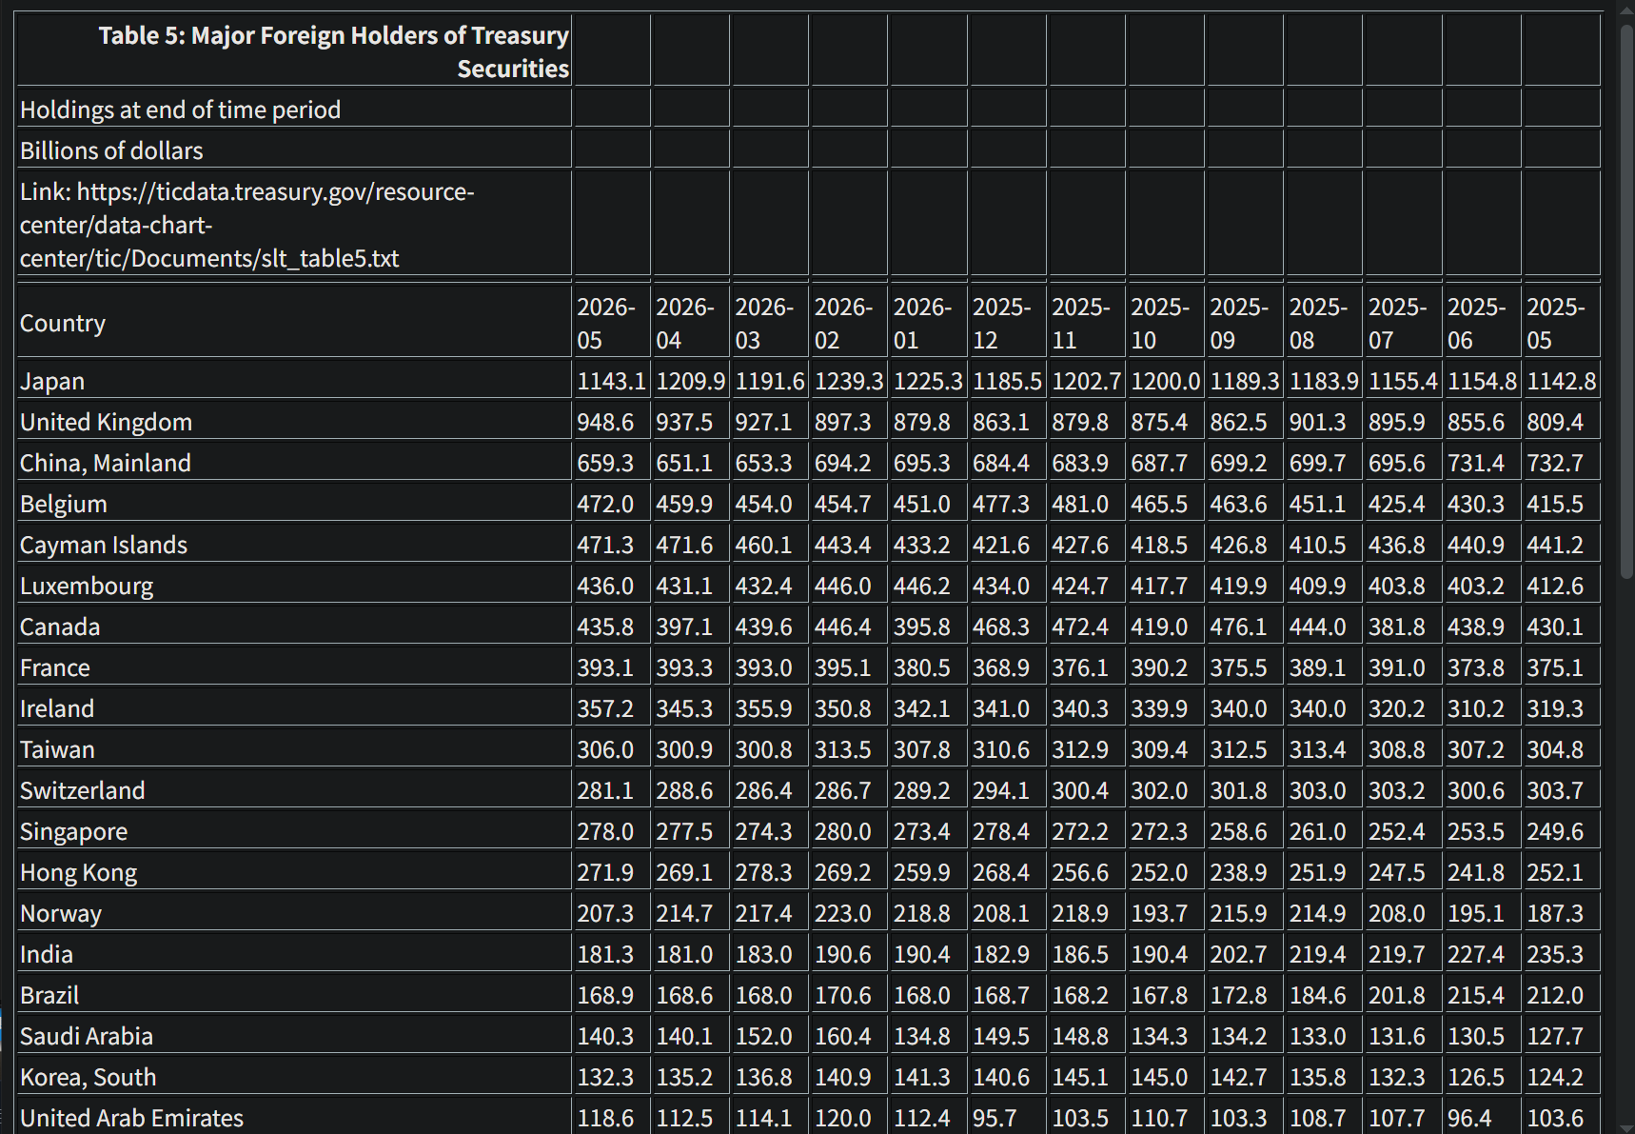Click the vertical scrollbar thumb
Image resolution: width=1635 pixels, height=1134 pixels.
pos(1626,300)
